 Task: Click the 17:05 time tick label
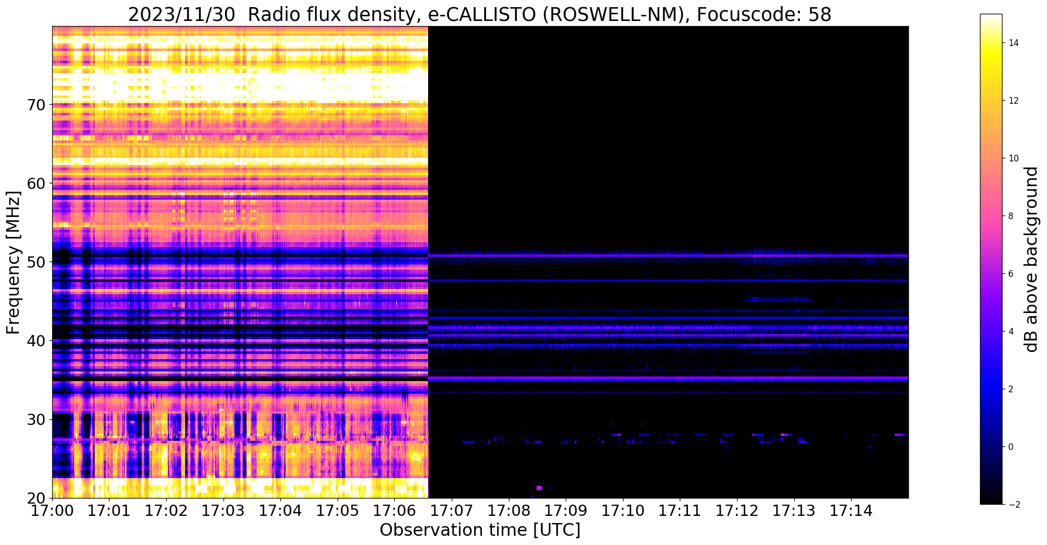(338, 510)
